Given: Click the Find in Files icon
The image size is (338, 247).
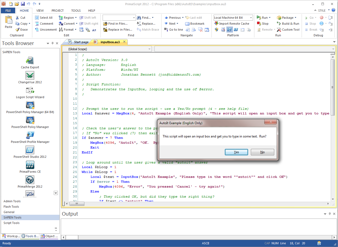Looking at the screenshot, I should coord(105,24).
